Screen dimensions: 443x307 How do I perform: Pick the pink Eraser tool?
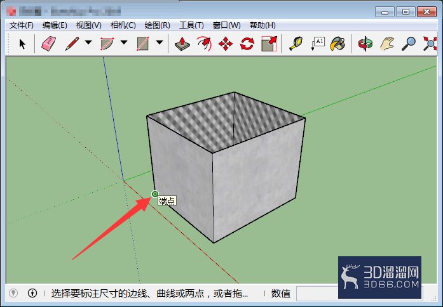(x=48, y=44)
